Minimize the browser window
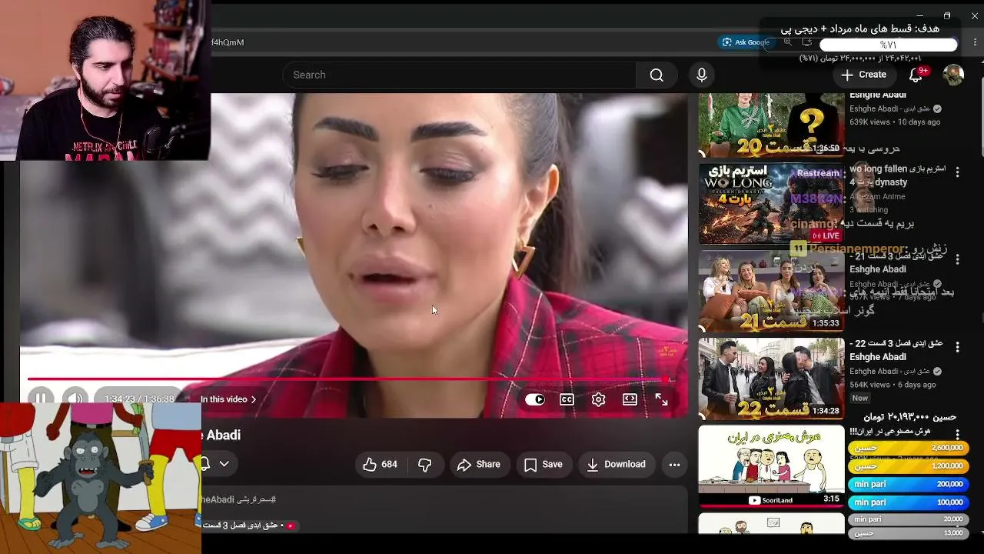The image size is (984, 554). (920, 16)
